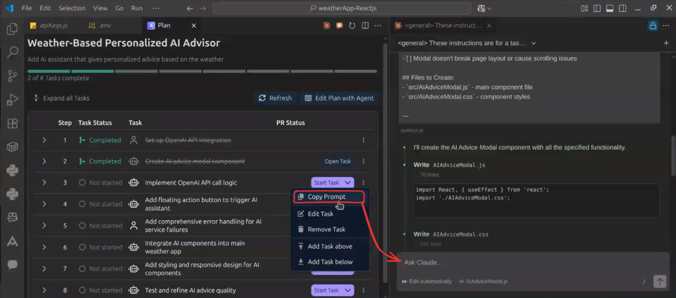Click the task completion progress bar
Image resolution: width=676 pixels, height=298 pixels.
point(202,71)
